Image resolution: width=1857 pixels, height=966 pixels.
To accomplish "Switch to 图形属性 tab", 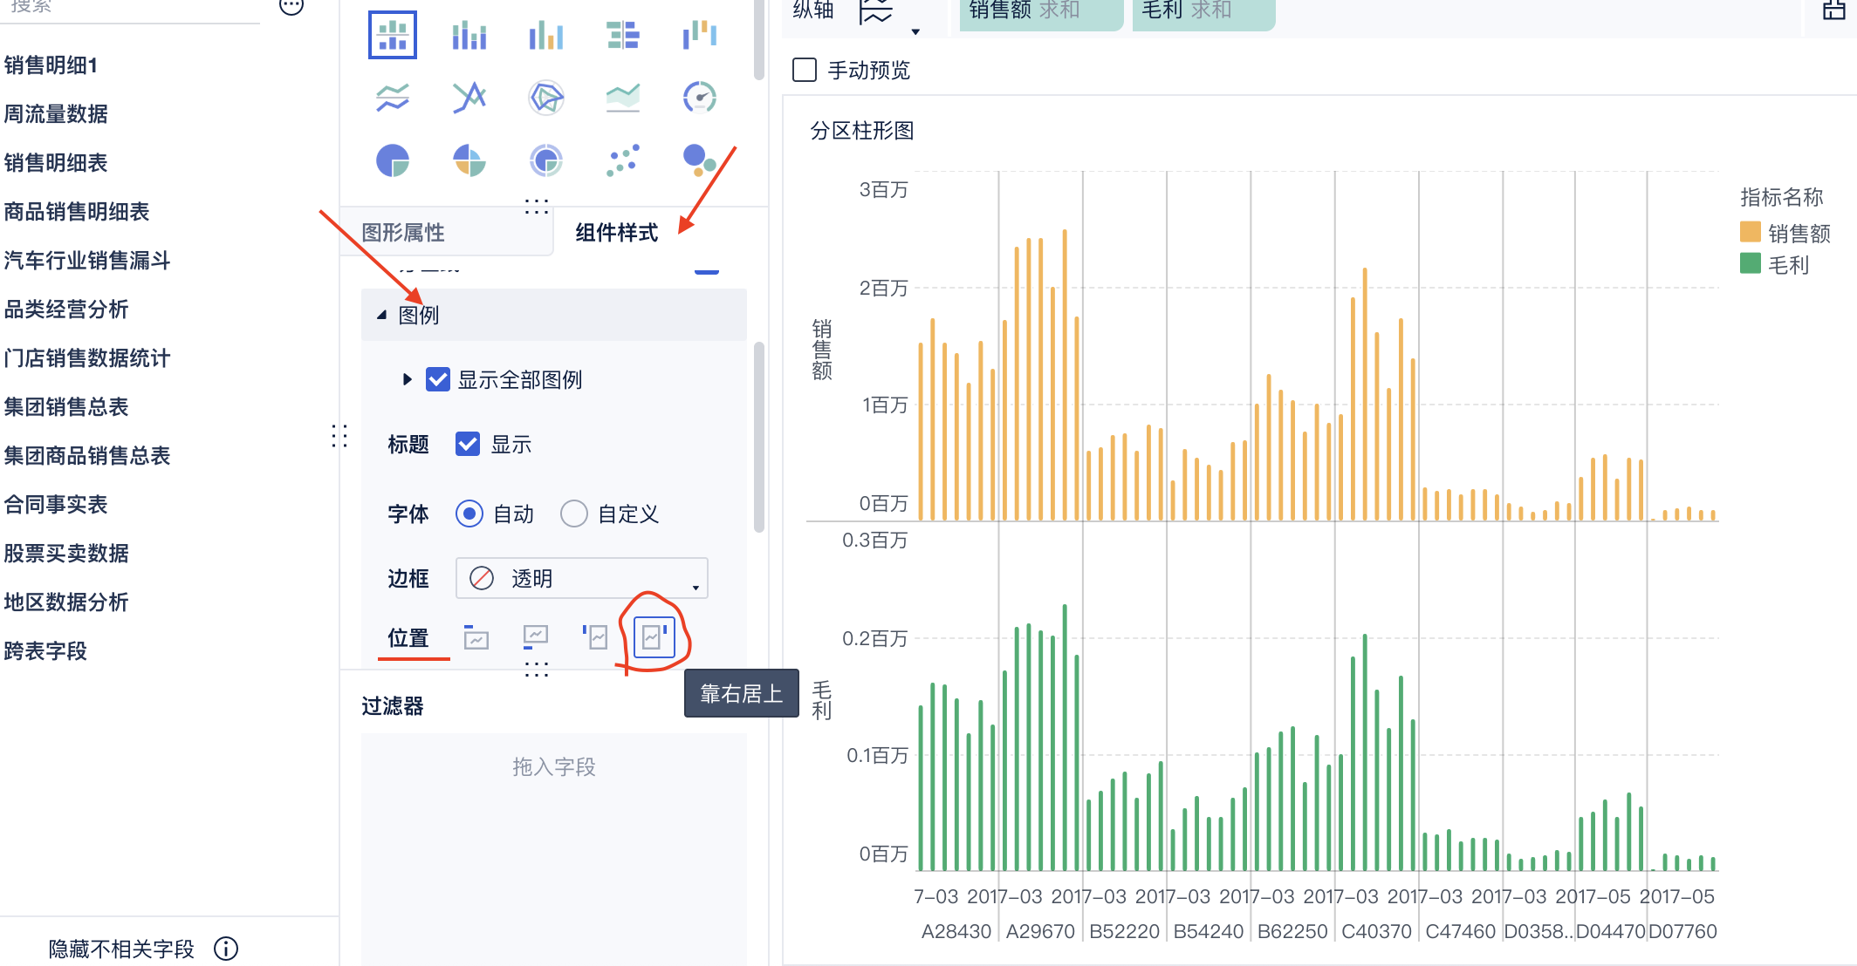I will point(403,233).
